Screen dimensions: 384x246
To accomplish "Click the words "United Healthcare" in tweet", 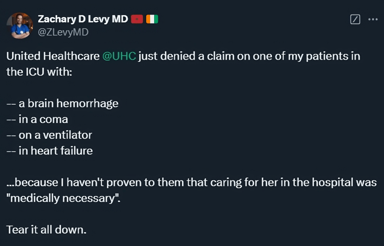I will [52, 56].
